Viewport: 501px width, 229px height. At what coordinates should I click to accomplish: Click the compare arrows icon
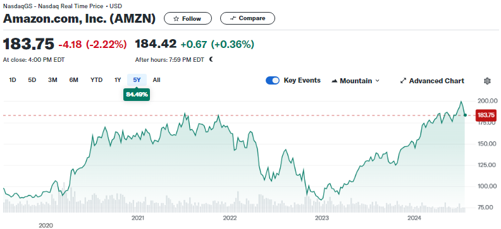tap(233, 18)
